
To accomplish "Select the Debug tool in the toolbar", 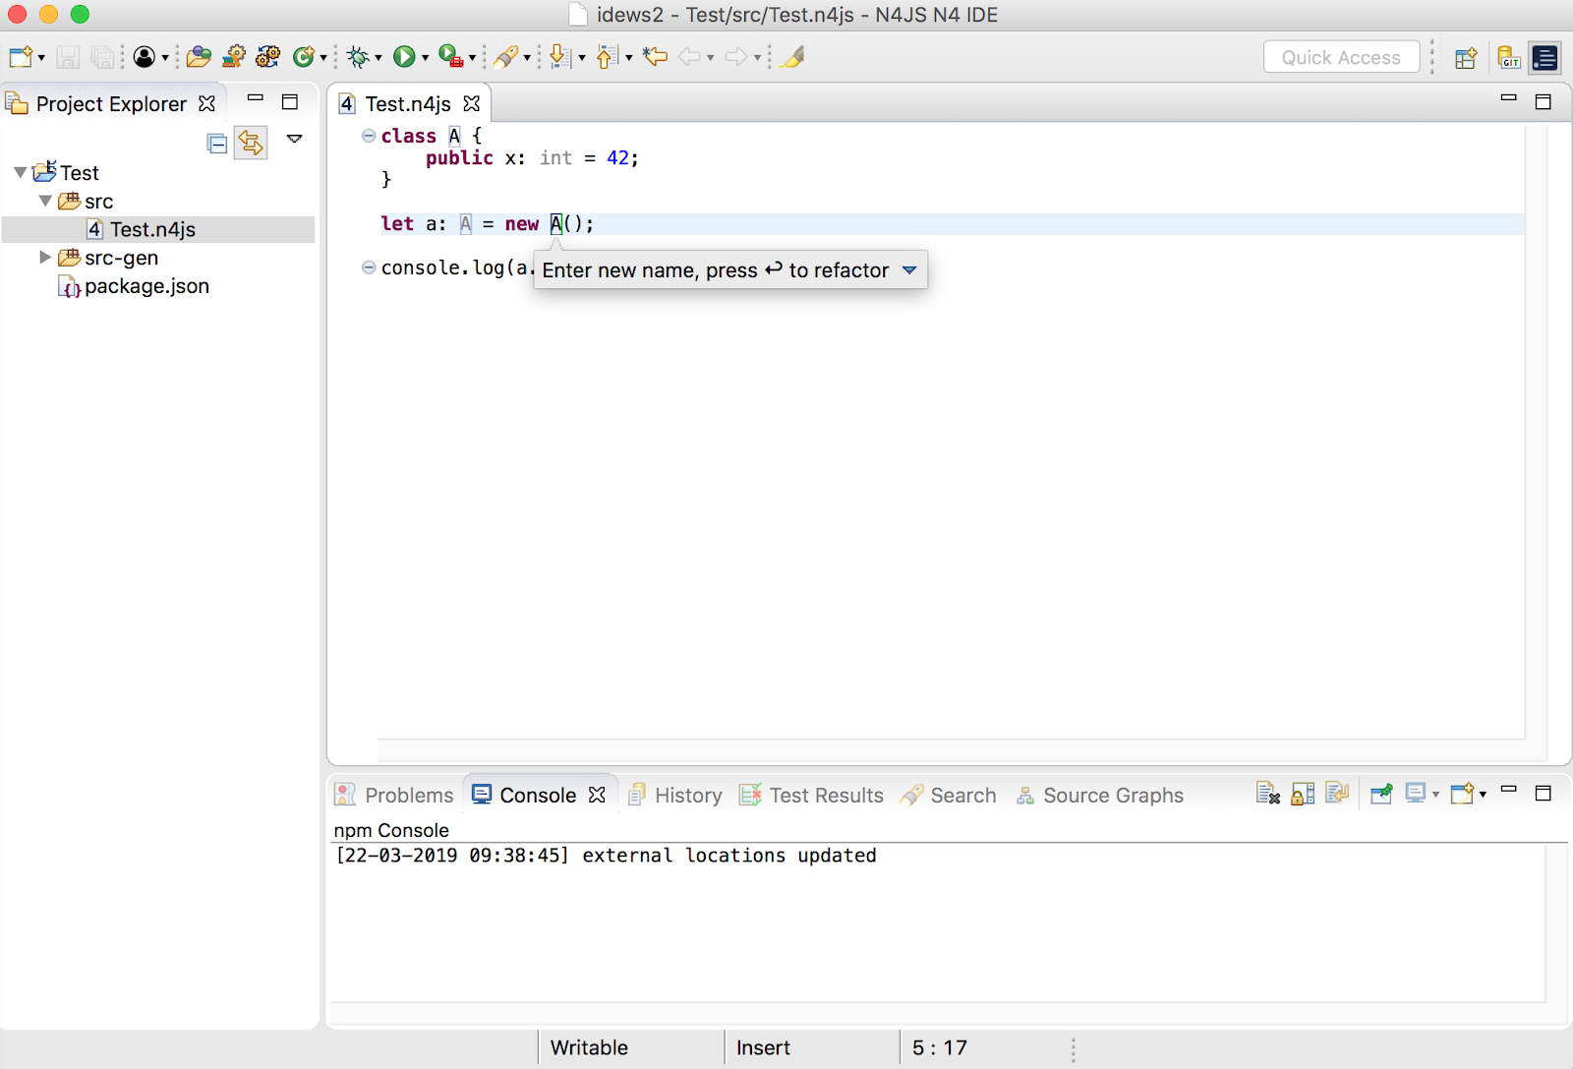I will [x=357, y=56].
